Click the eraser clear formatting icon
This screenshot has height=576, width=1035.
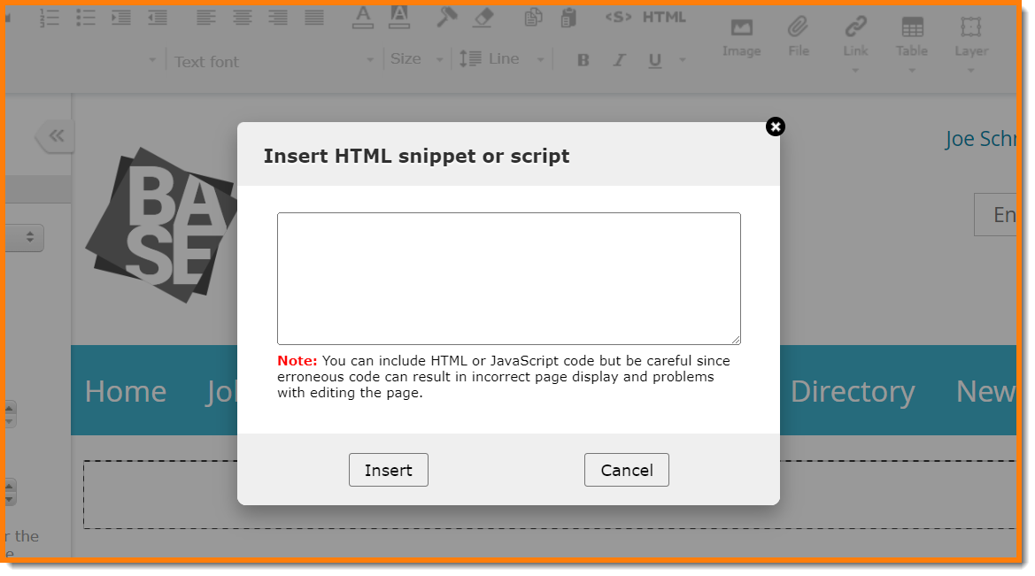coord(483,18)
